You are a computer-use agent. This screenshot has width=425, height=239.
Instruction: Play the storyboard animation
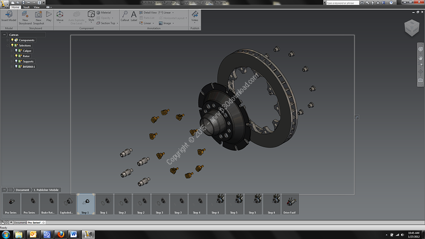49,16
